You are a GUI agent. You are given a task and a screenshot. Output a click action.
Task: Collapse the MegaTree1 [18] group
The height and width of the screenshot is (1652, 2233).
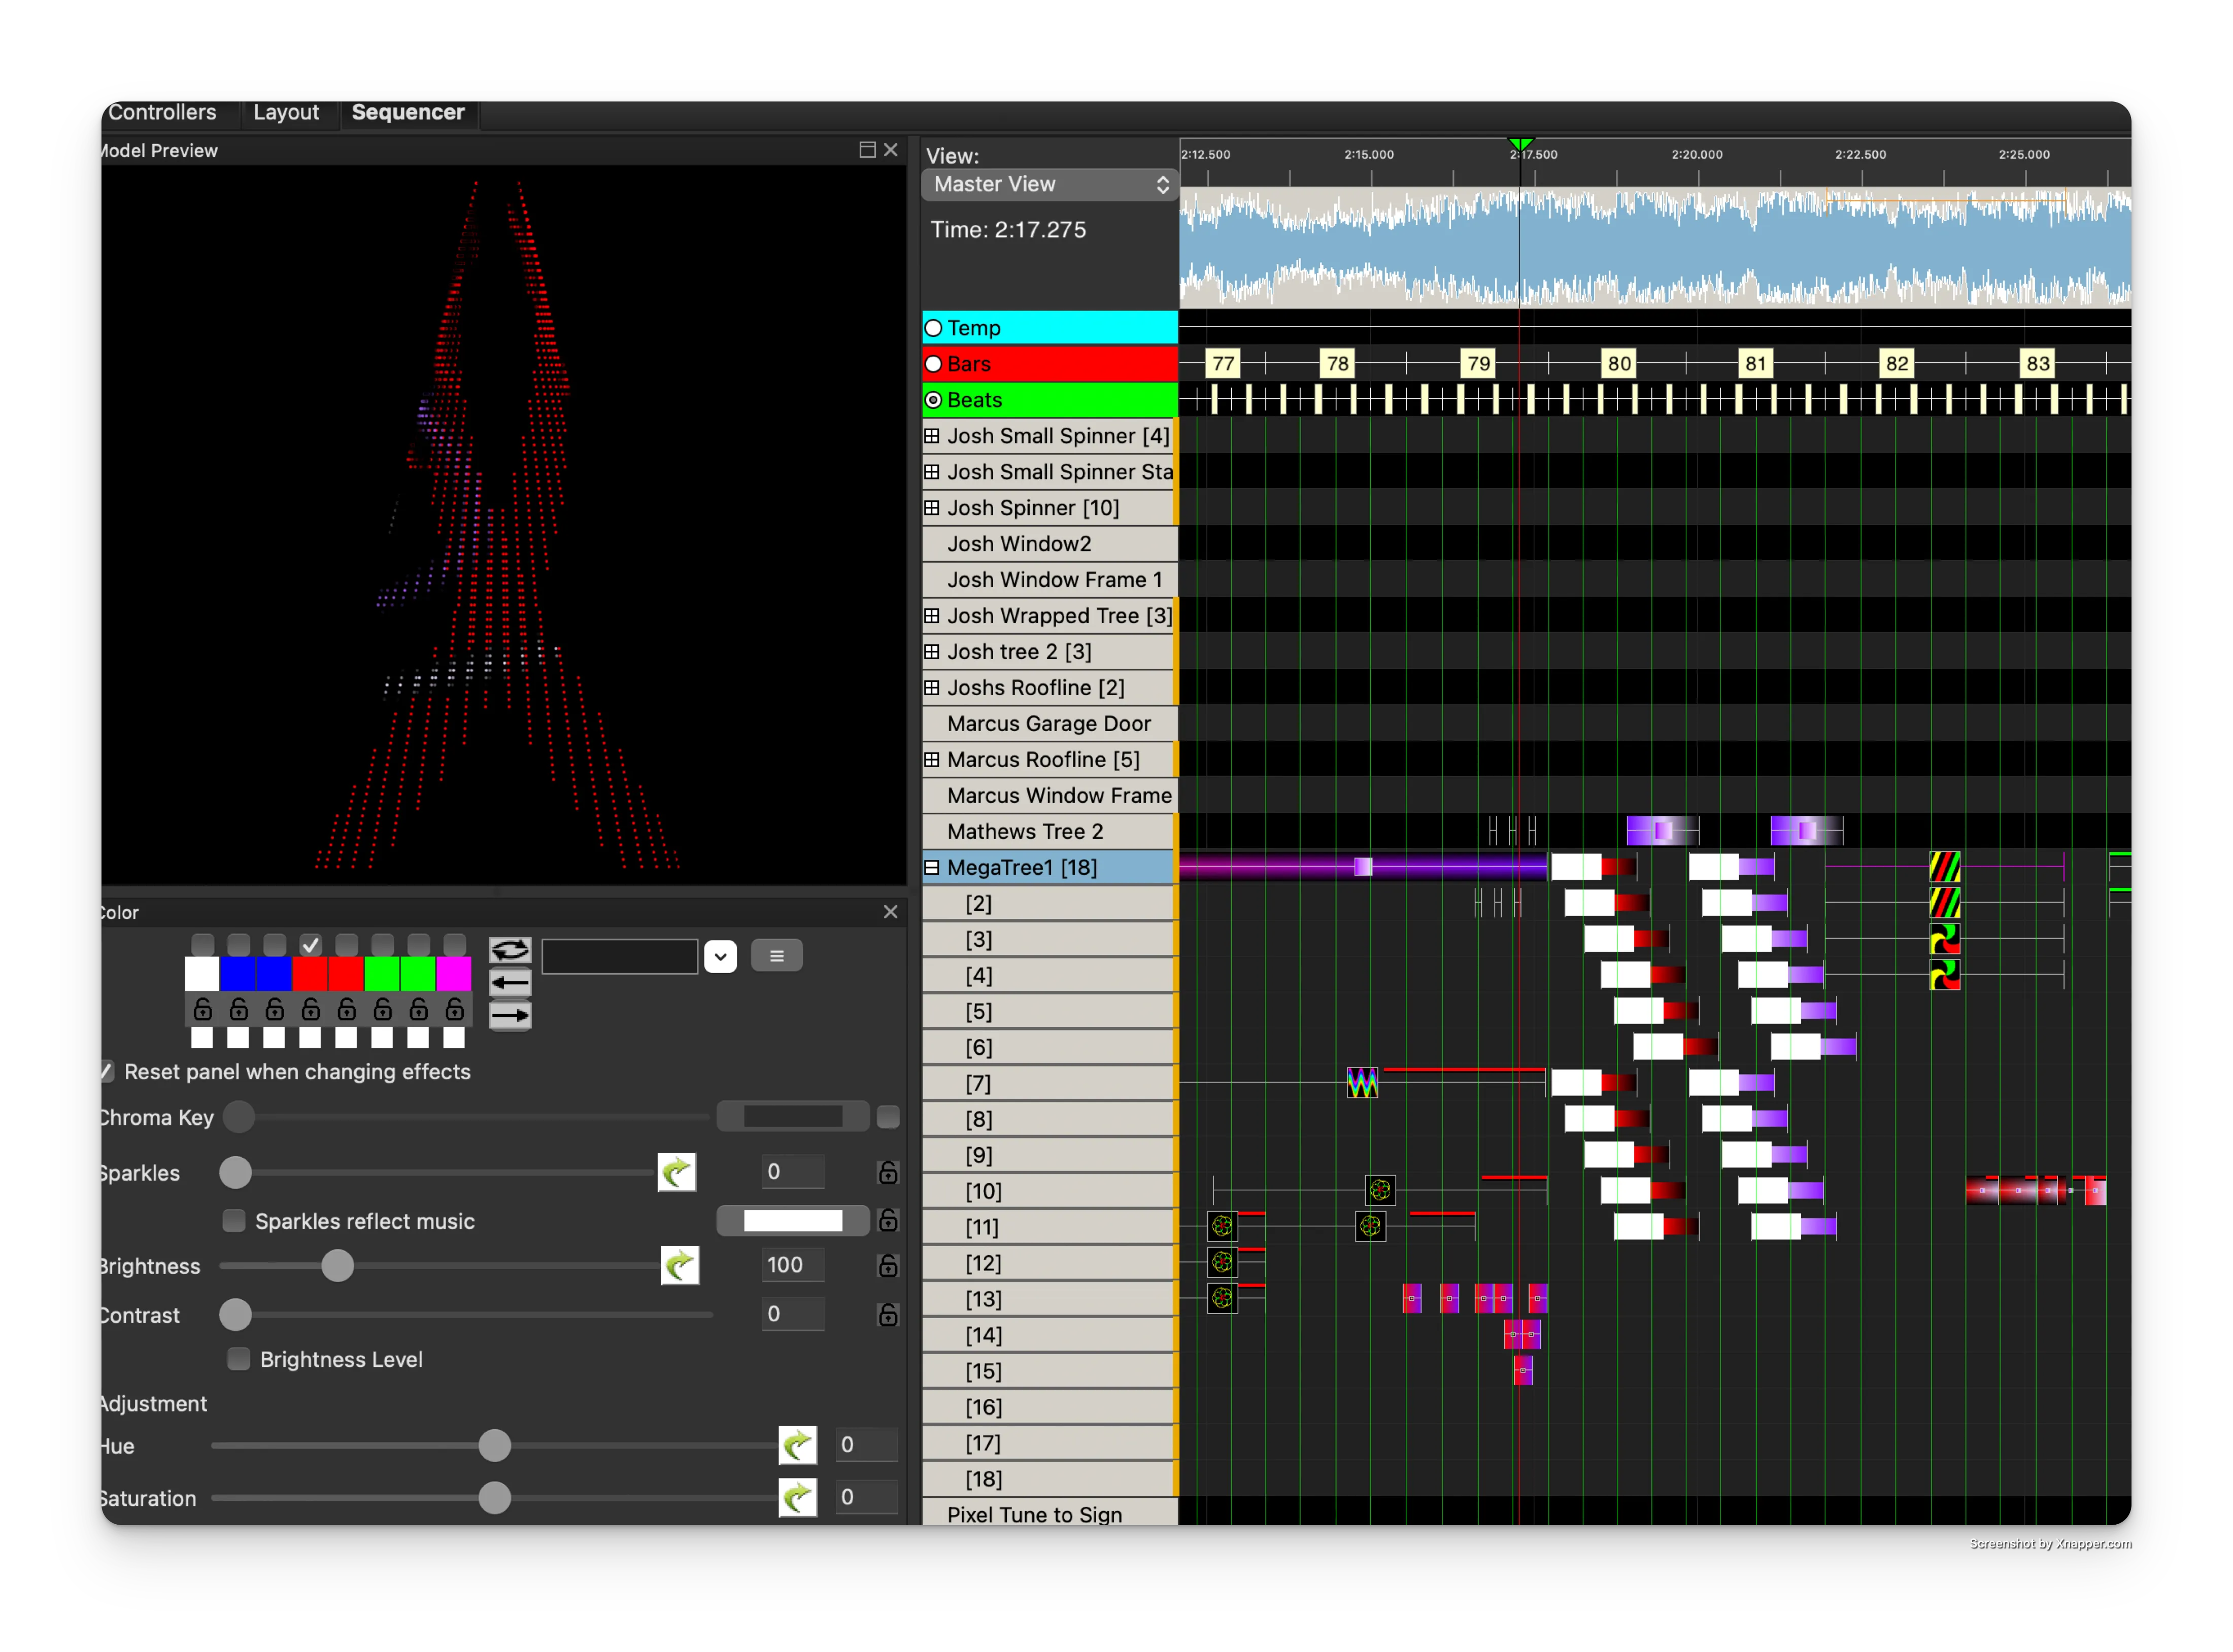(x=933, y=867)
